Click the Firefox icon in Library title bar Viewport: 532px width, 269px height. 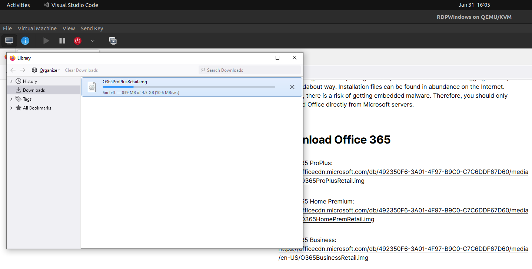click(13, 58)
